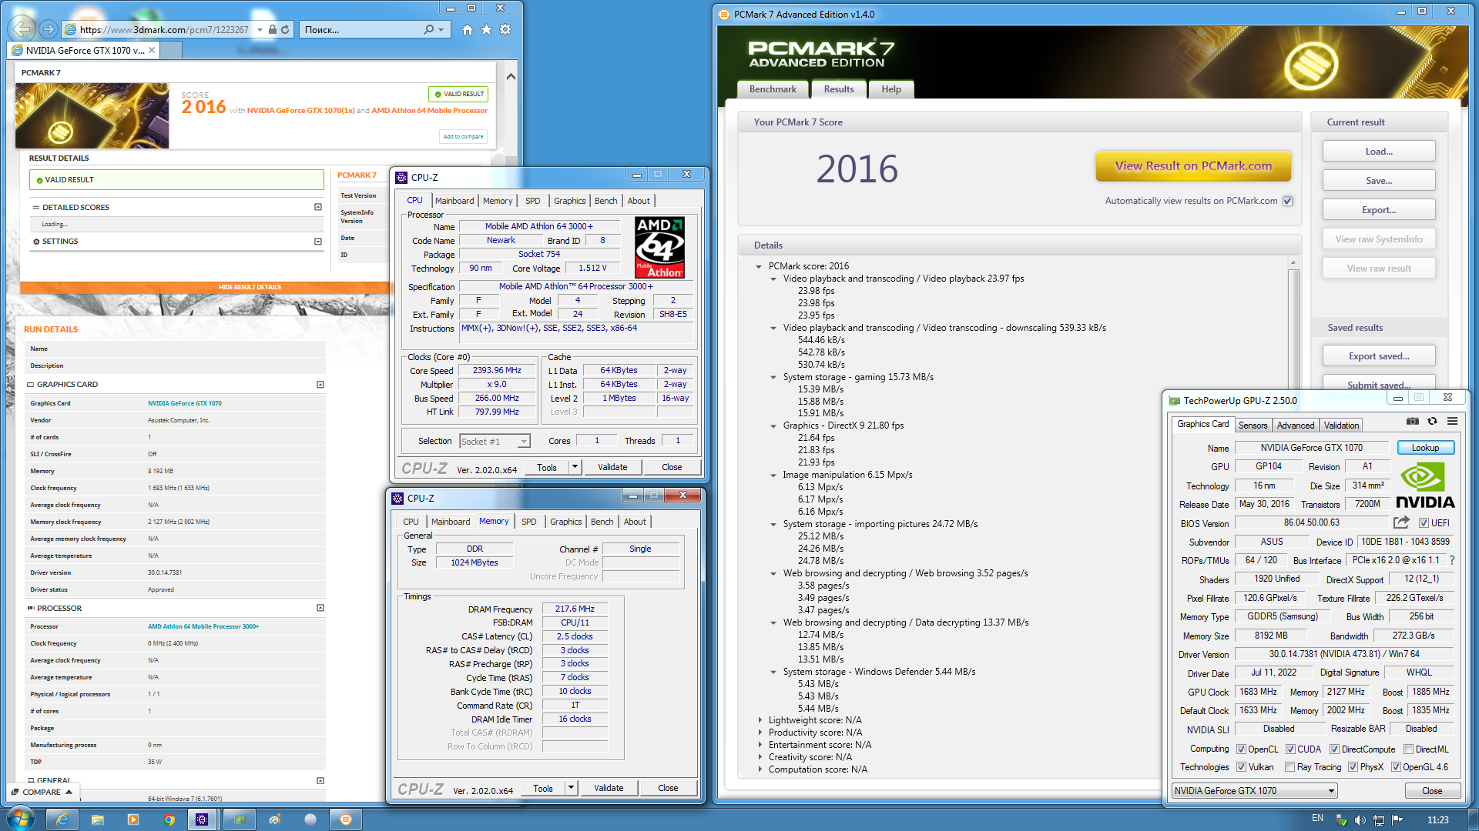
Task: Click View Result on PCMark.com button
Action: [x=1193, y=165]
